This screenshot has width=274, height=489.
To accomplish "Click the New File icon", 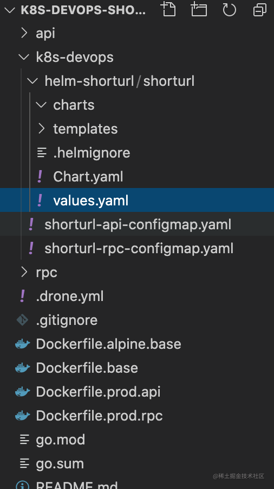I will tap(169, 9).
